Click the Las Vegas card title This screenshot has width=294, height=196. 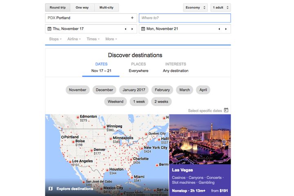[x=183, y=170]
